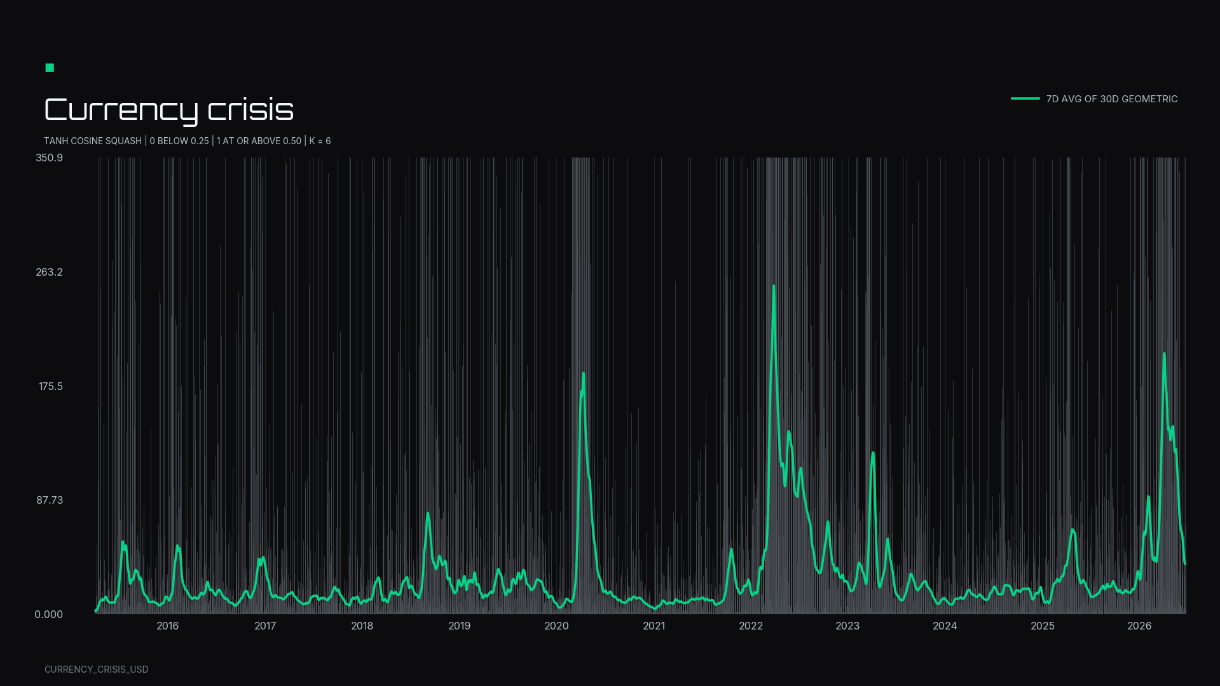The image size is (1220, 686).
Task: Click the green line peak in 2026
Action: pos(1164,354)
